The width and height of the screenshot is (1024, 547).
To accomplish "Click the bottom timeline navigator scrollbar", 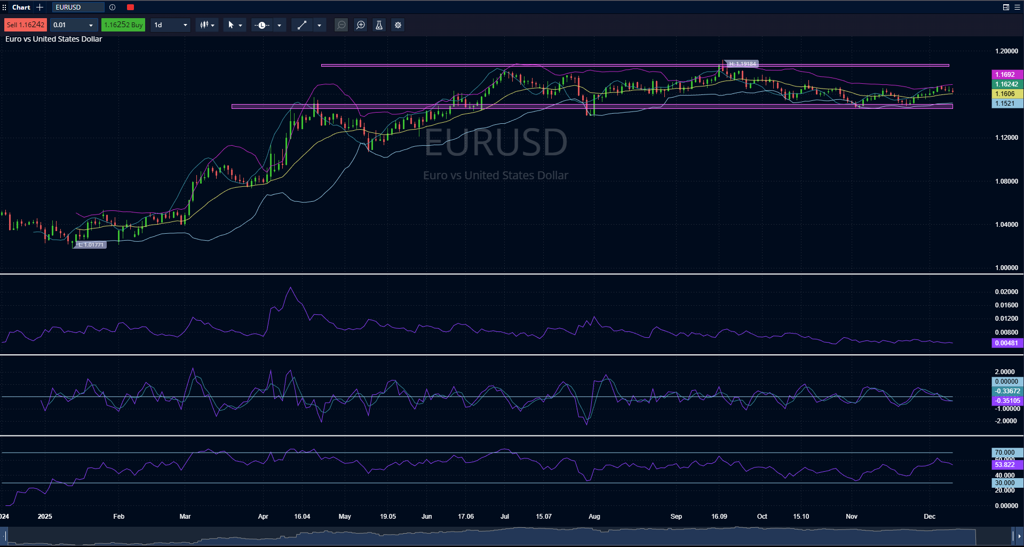I will pos(491,536).
